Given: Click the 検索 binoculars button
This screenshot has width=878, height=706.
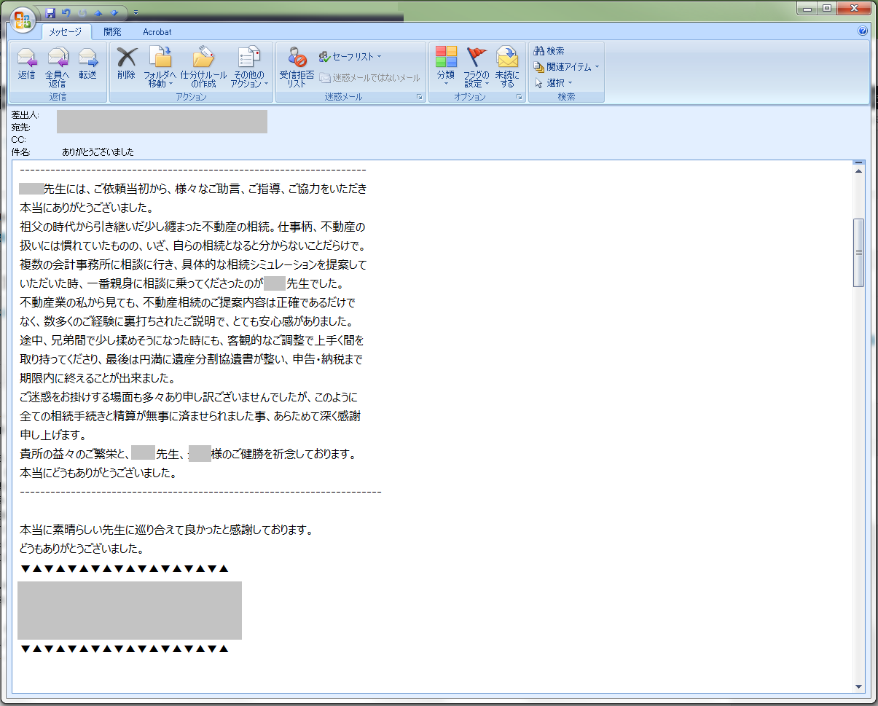Looking at the screenshot, I should [549, 51].
